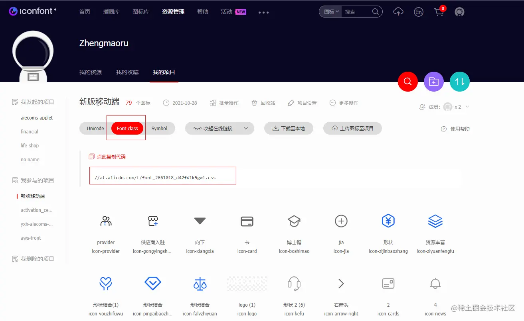Click the red round search button
The image size is (524, 321).
(x=408, y=82)
